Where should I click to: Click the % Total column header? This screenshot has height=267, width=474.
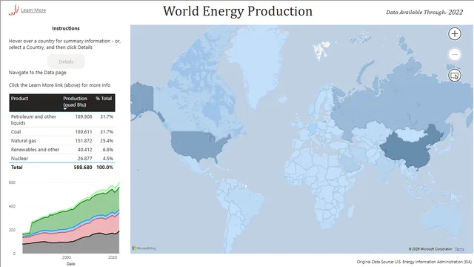click(104, 99)
